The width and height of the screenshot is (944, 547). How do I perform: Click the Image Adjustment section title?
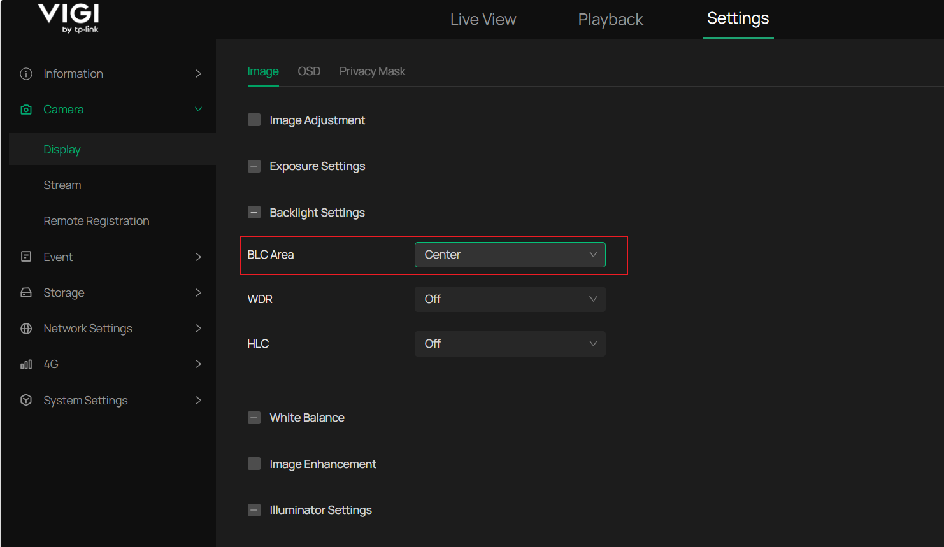point(317,120)
